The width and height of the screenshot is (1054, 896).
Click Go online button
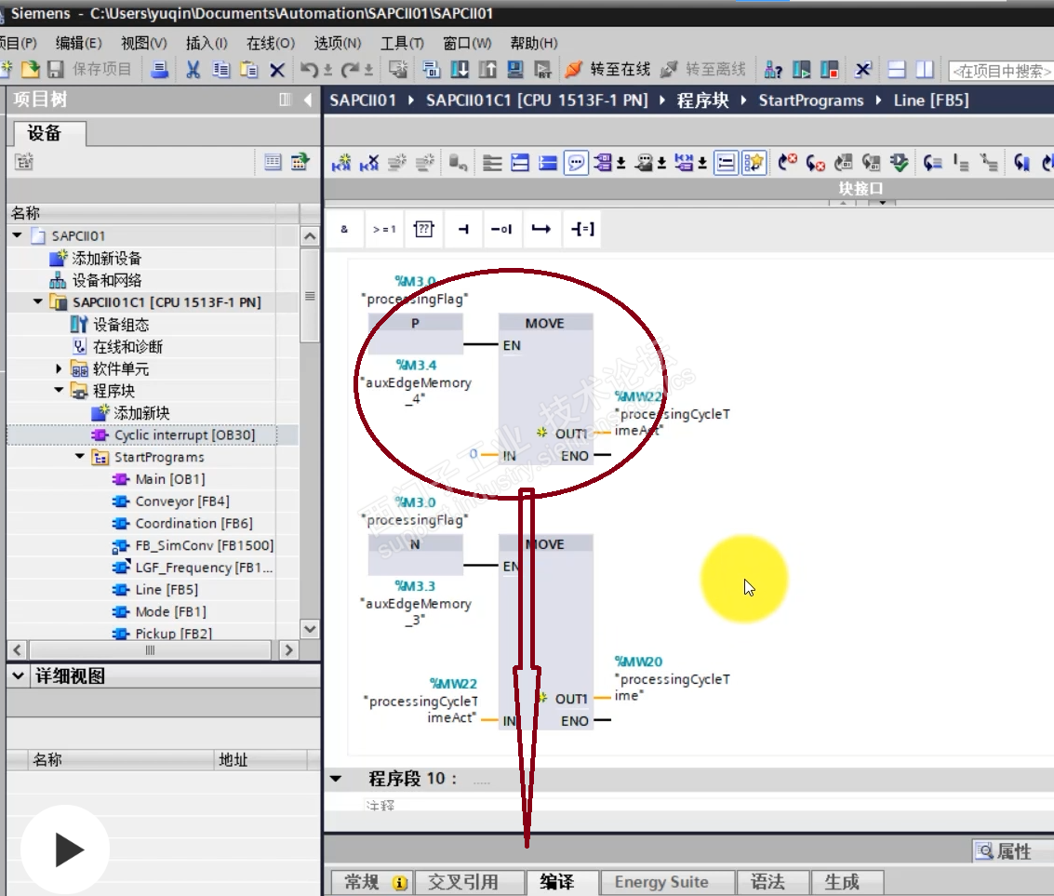click(x=608, y=70)
